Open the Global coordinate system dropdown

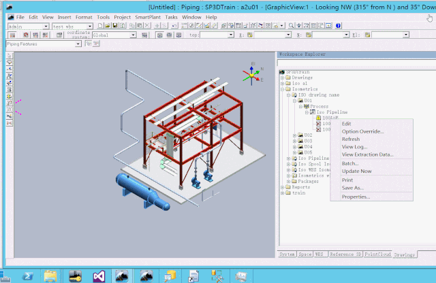tap(133, 35)
